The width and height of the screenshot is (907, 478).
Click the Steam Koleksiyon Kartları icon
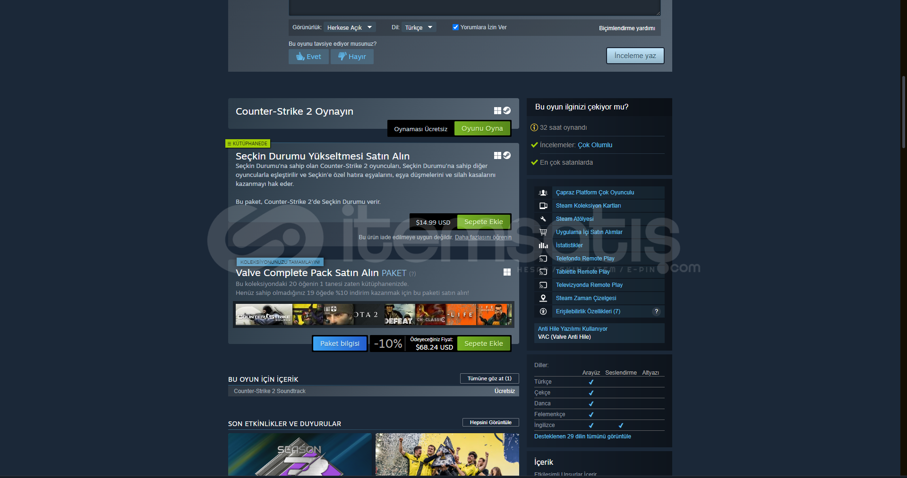click(x=543, y=206)
